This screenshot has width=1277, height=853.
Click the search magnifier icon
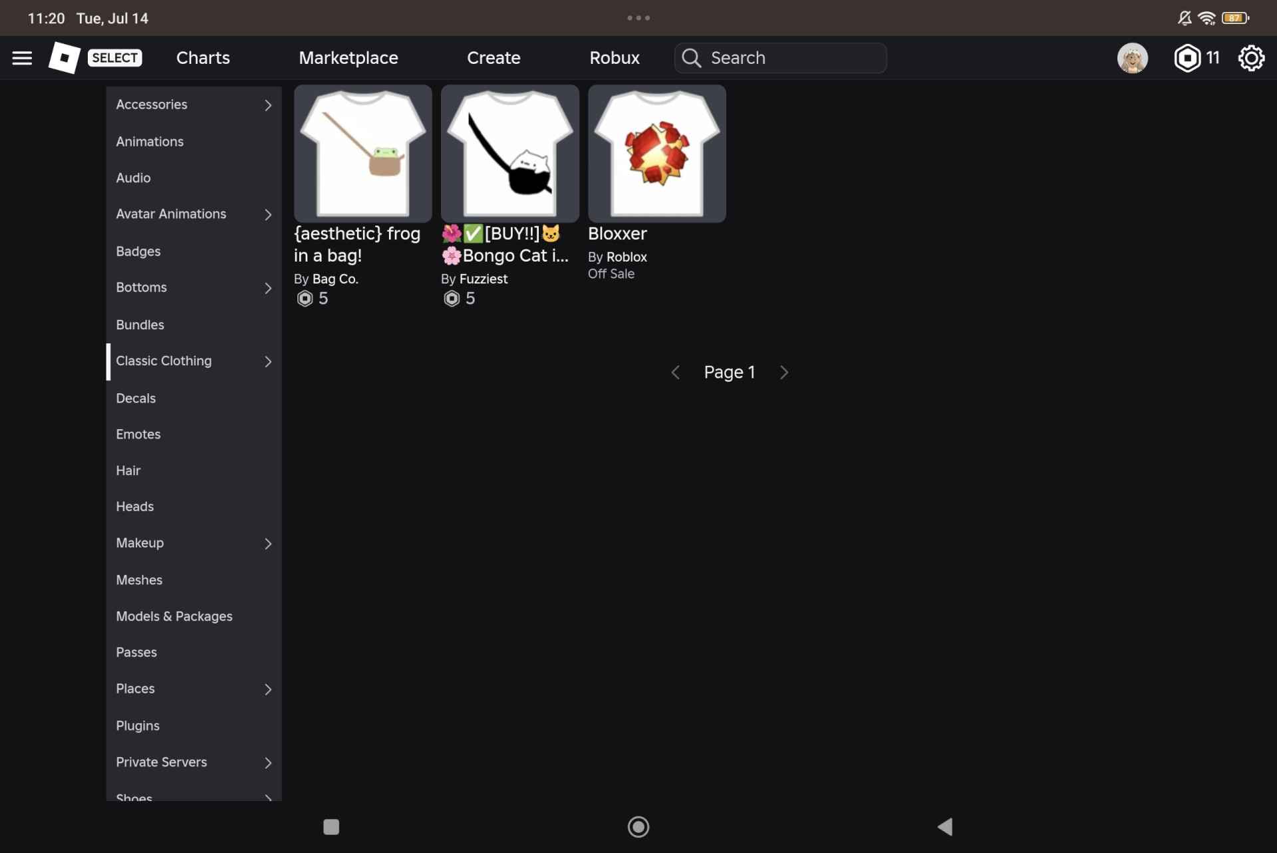(x=692, y=58)
